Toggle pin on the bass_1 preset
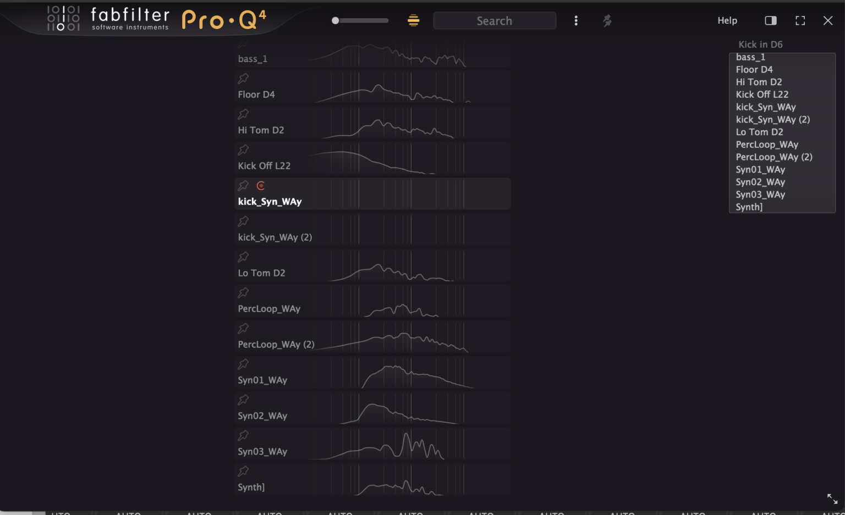 [x=243, y=44]
